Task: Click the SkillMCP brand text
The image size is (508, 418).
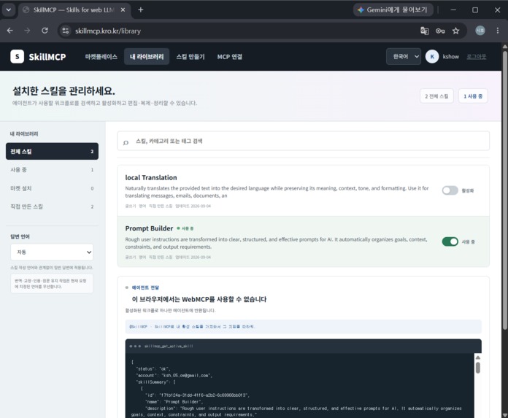Action: pyautogui.click(x=47, y=57)
